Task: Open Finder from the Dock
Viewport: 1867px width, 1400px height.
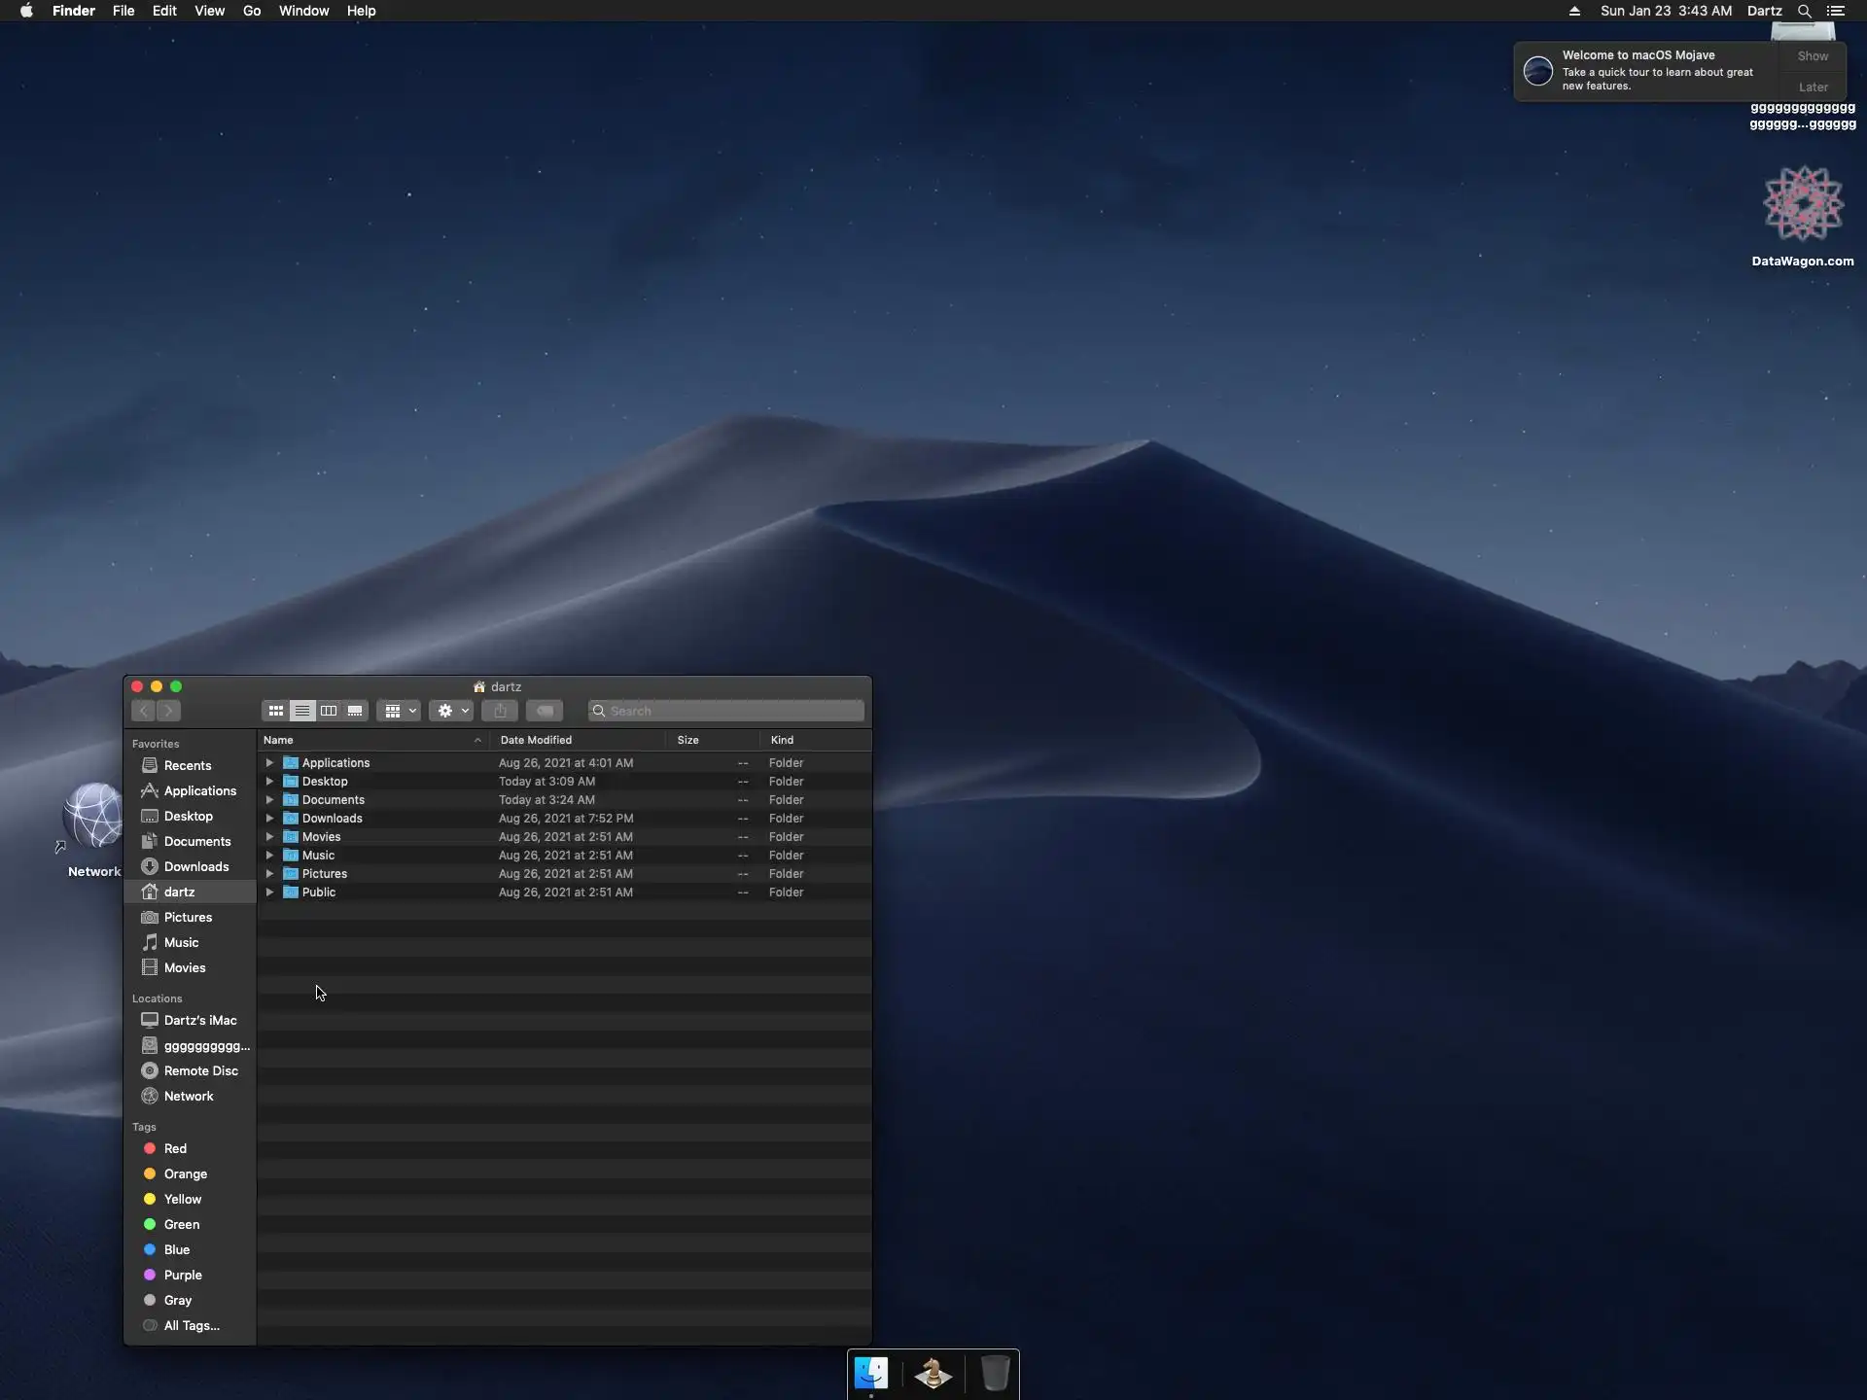Action: click(871, 1373)
